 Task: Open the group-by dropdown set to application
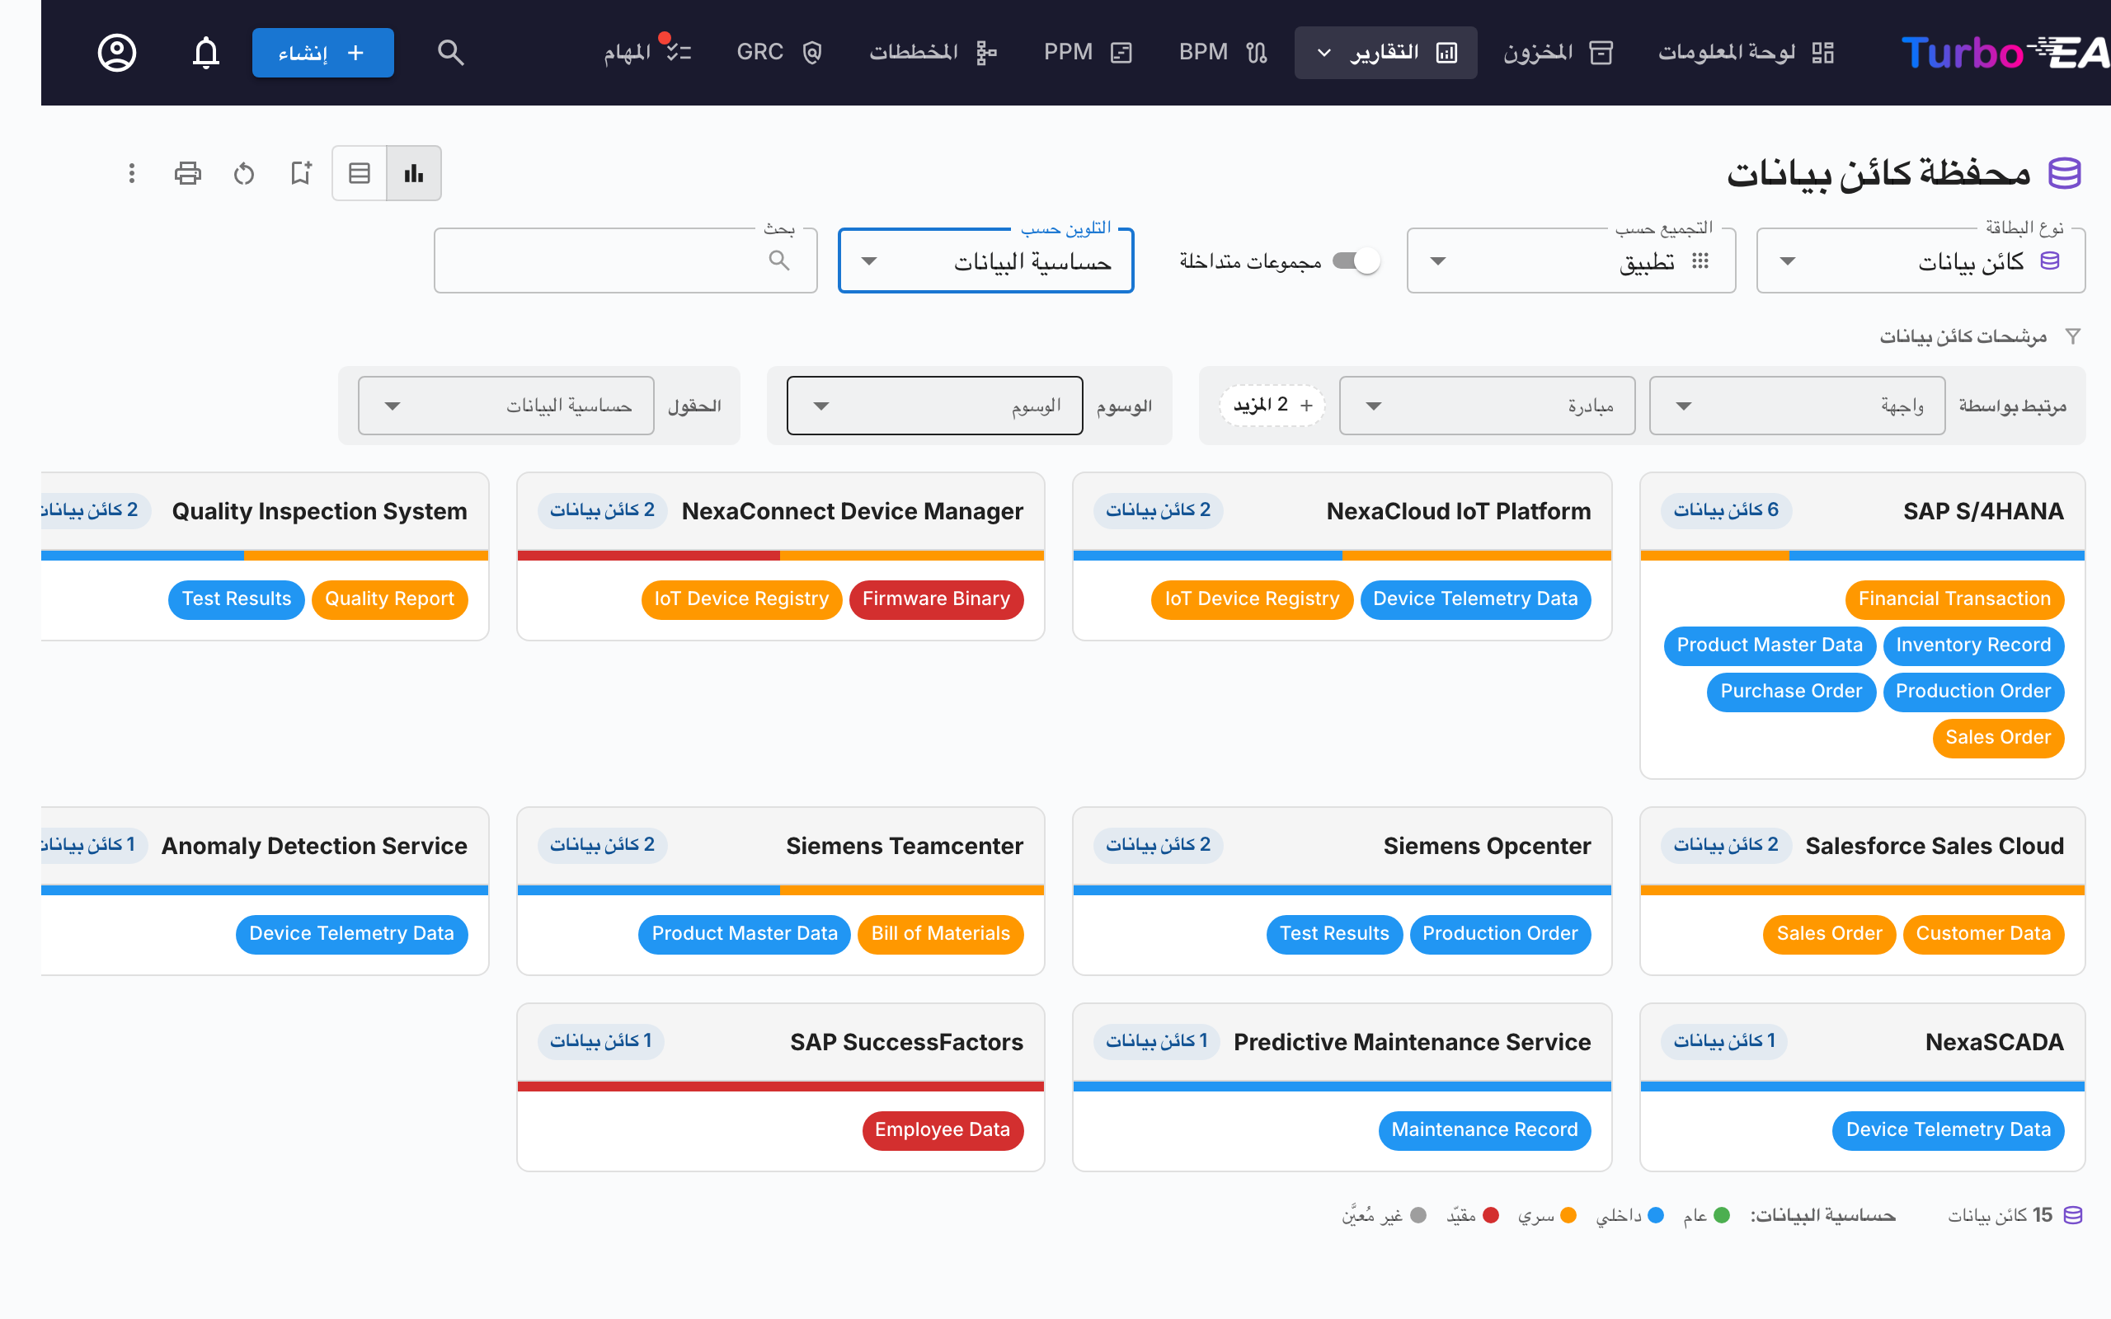[1571, 261]
